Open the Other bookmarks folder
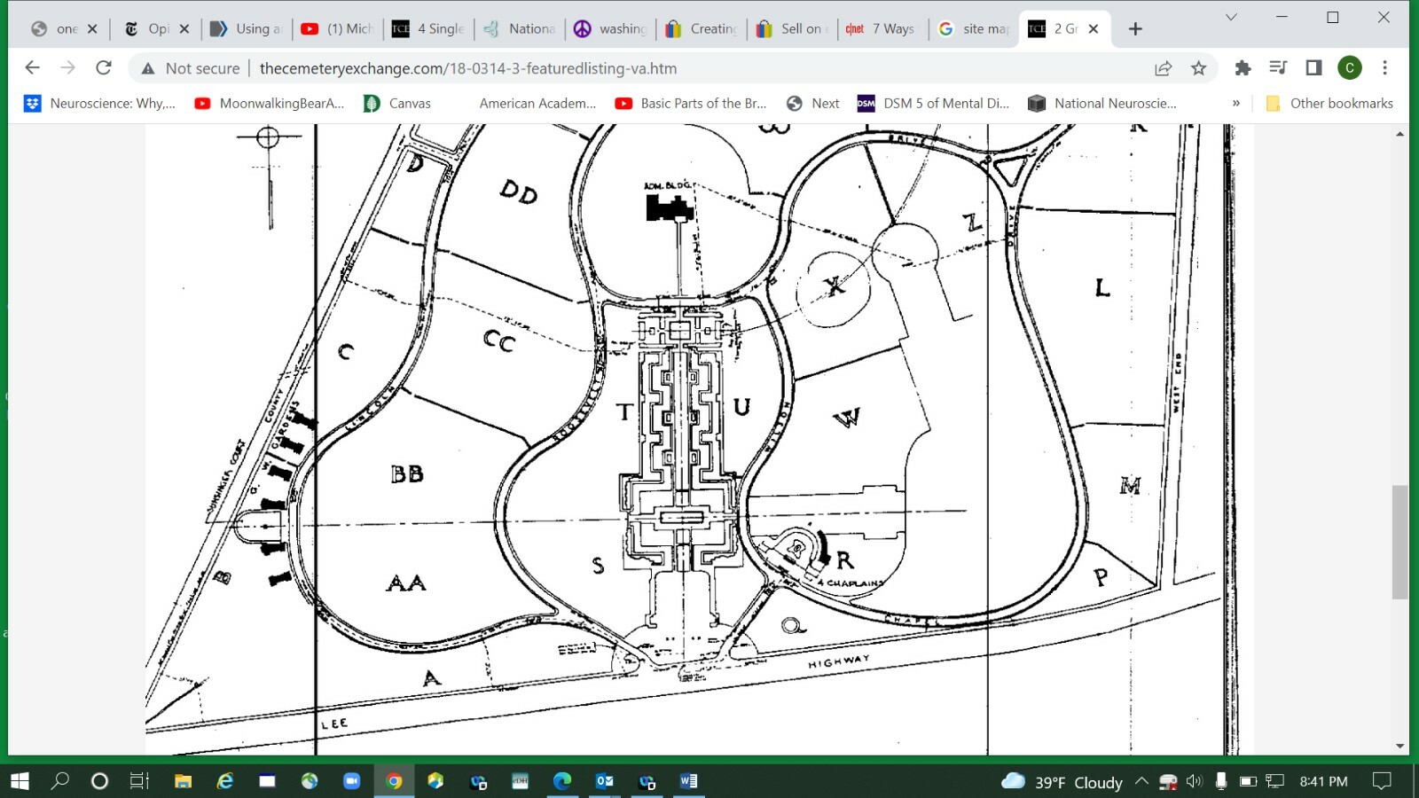This screenshot has width=1419, height=798. coord(1329,104)
